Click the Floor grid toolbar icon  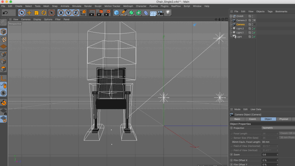tap(153, 13)
